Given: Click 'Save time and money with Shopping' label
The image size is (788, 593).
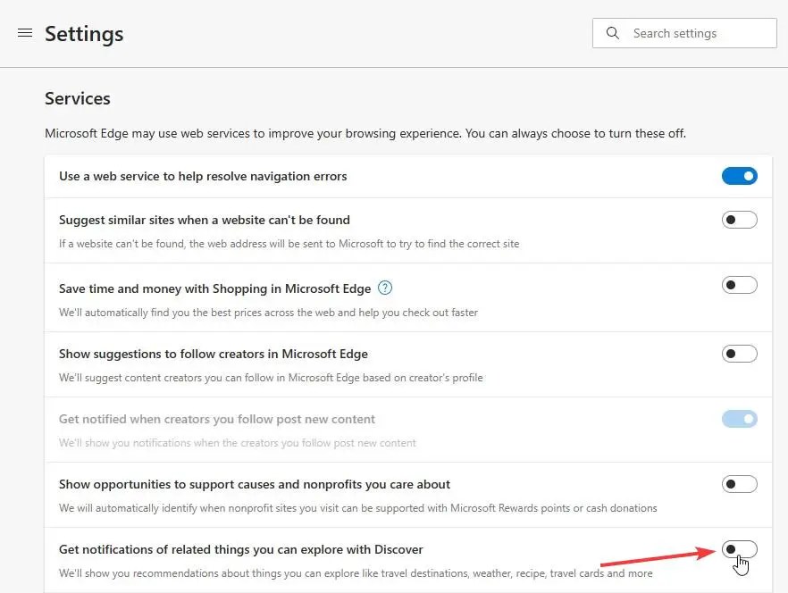Looking at the screenshot, I should click(x=214, y=289).
